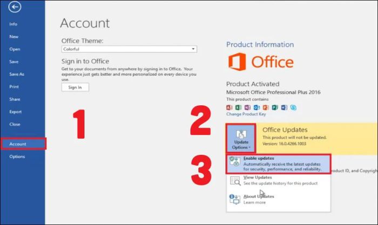Screen dimensions: 378x225
Task: Click the 'Product Activated' text
Action: click(x=253, y=84)
